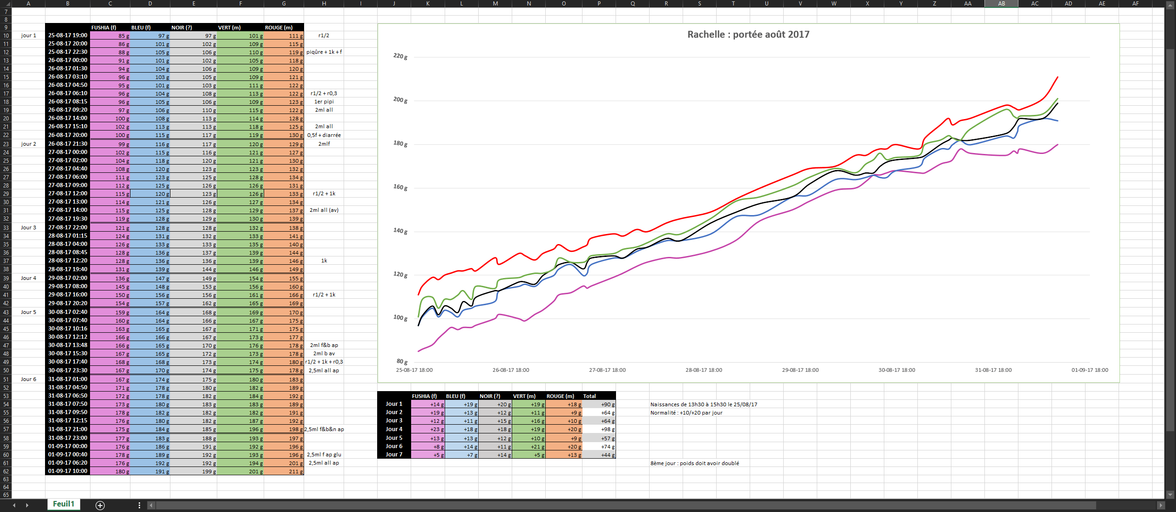Click the next sheet navigation arrow

click(27, 505)
